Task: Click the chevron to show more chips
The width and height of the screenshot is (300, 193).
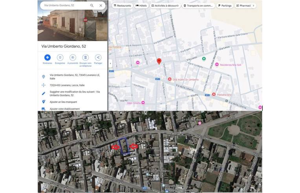Action: click(254, 6)
